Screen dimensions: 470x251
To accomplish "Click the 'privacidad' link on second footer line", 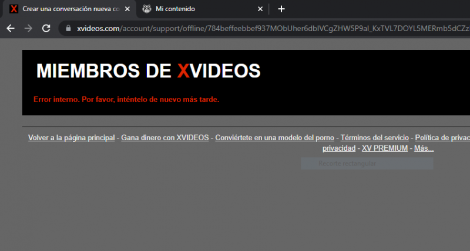I will pyautogui.click(x=339, y=148).
